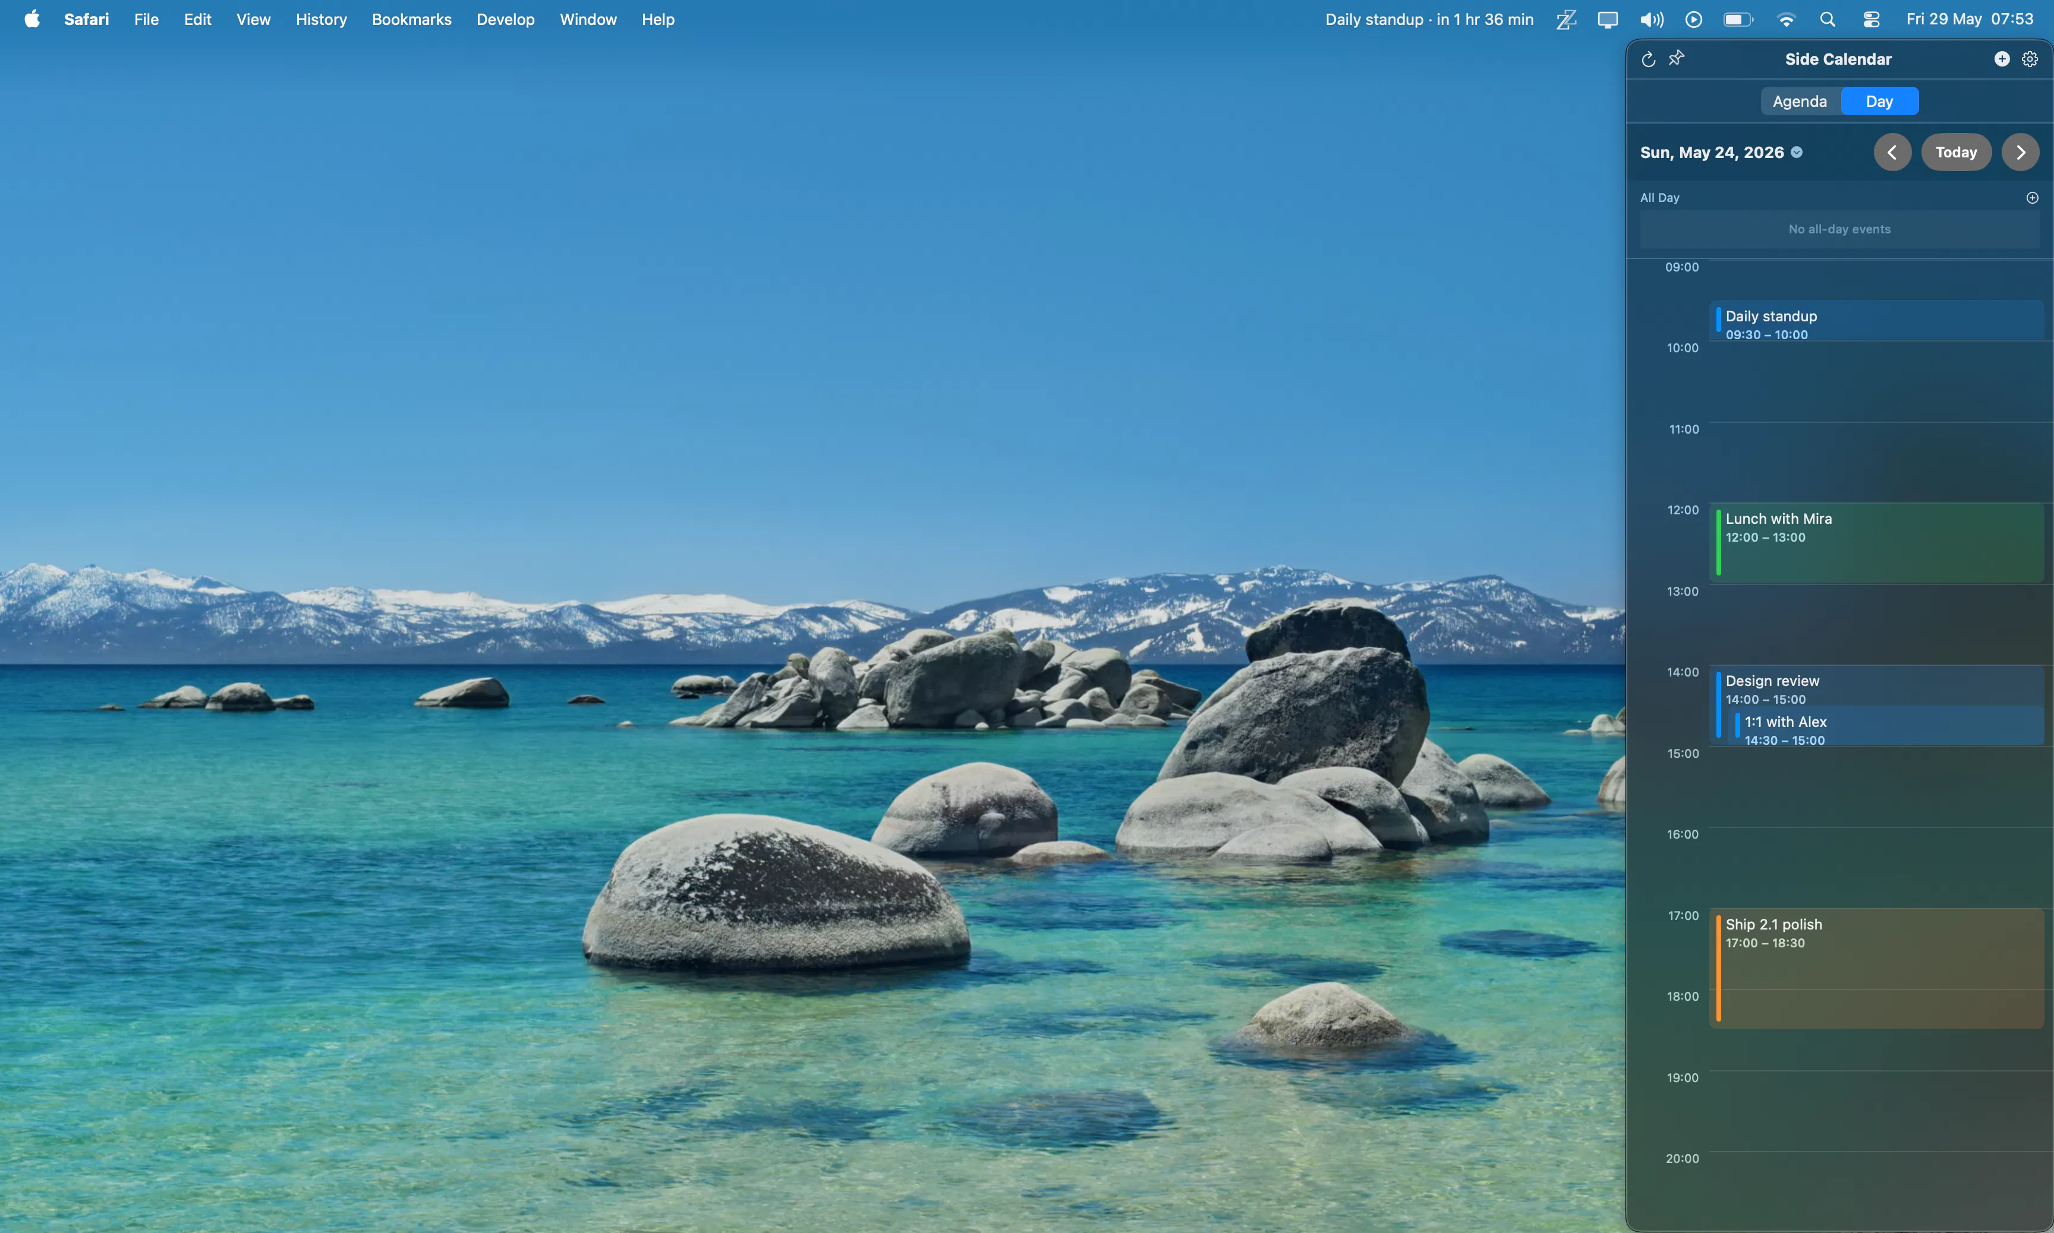The width and height of the screenshot is (2054, 1233).
Task: Open the Help menu
Action: (x=657, y=19)
